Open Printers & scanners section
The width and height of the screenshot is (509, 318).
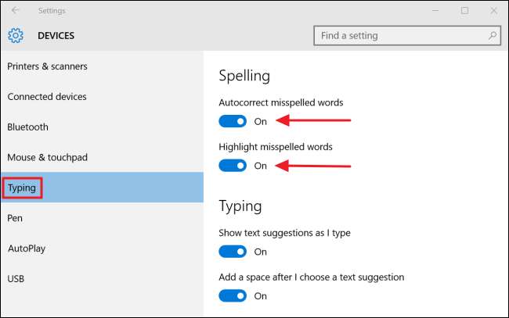47,66
